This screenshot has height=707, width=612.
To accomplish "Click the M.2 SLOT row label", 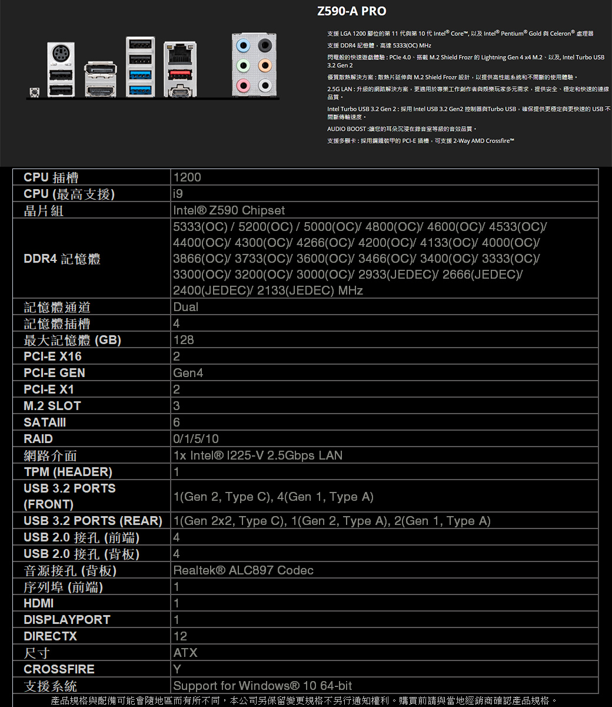I will 52,406.
